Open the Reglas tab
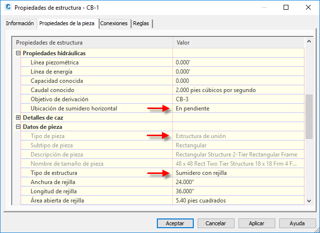This screenshot has width=320, height=233. point(141,23)
